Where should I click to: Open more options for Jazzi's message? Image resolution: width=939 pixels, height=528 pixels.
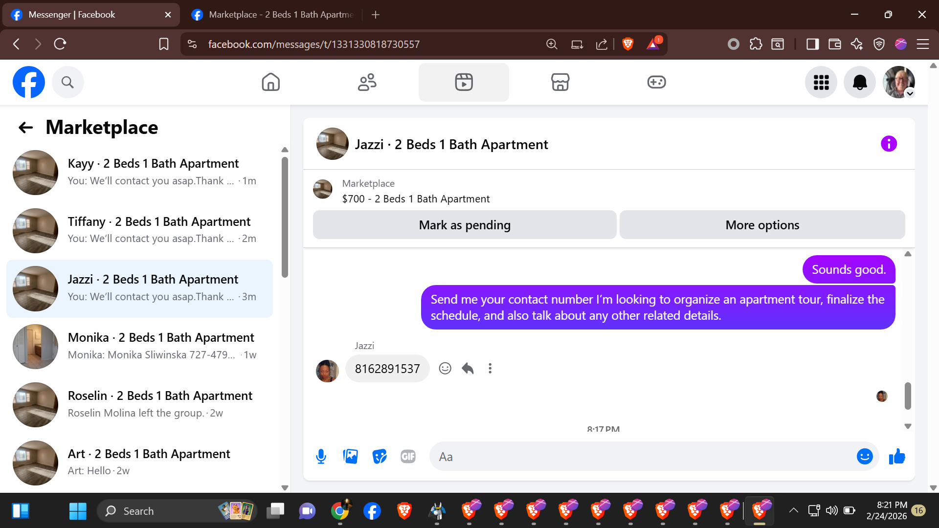pyautogui.click(x=490, y=368)
